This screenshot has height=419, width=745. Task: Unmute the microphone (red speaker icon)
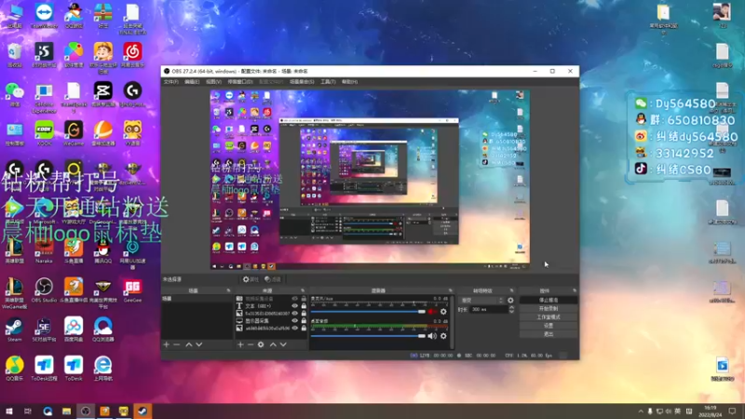point(432,312)
